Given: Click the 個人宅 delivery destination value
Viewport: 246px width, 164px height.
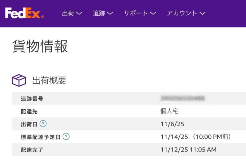Looking at the screenshot, I should (169, 111).
